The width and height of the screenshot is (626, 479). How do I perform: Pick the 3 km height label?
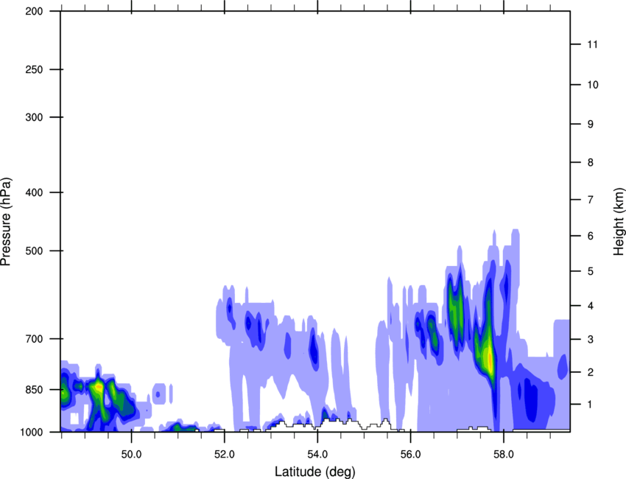point(591,340)
